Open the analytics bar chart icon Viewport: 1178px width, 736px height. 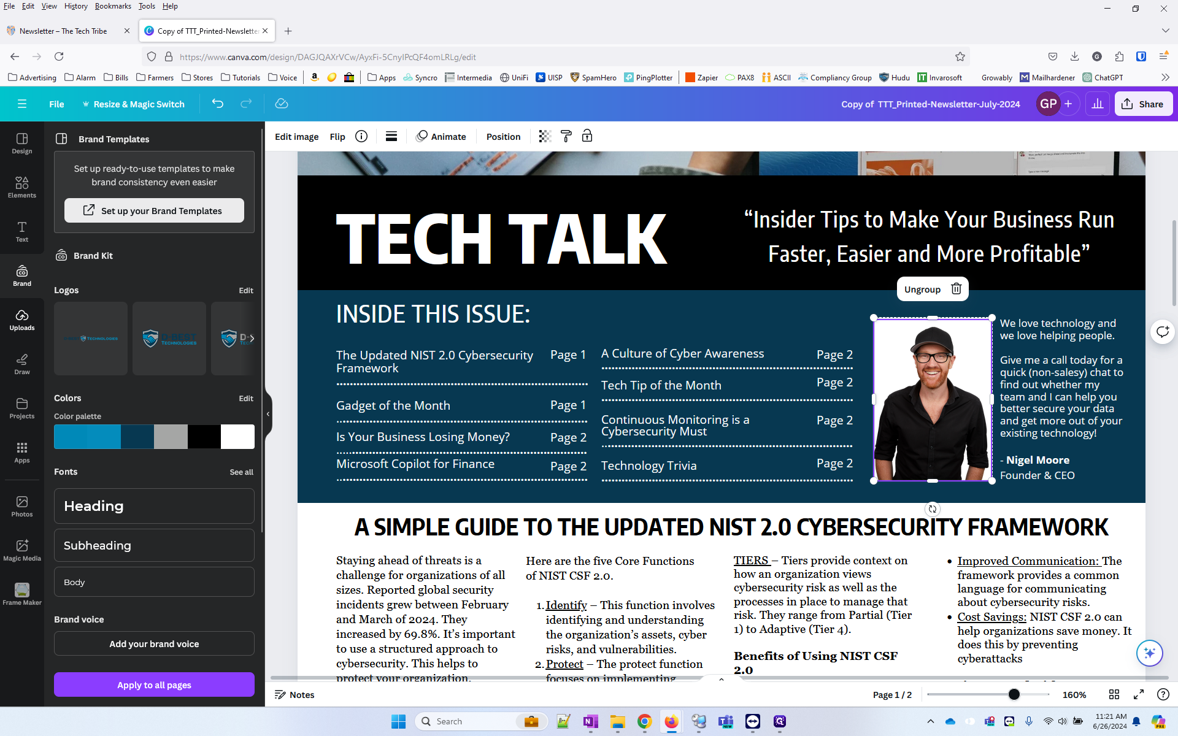point(1098,104)
